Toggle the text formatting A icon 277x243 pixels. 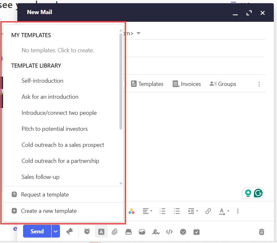click(x=101, y=232)
